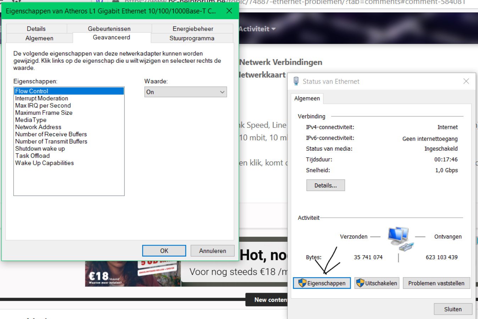Select Interrupt Moderation in the properties list
The image size is (478, 319).
[41, 98]
